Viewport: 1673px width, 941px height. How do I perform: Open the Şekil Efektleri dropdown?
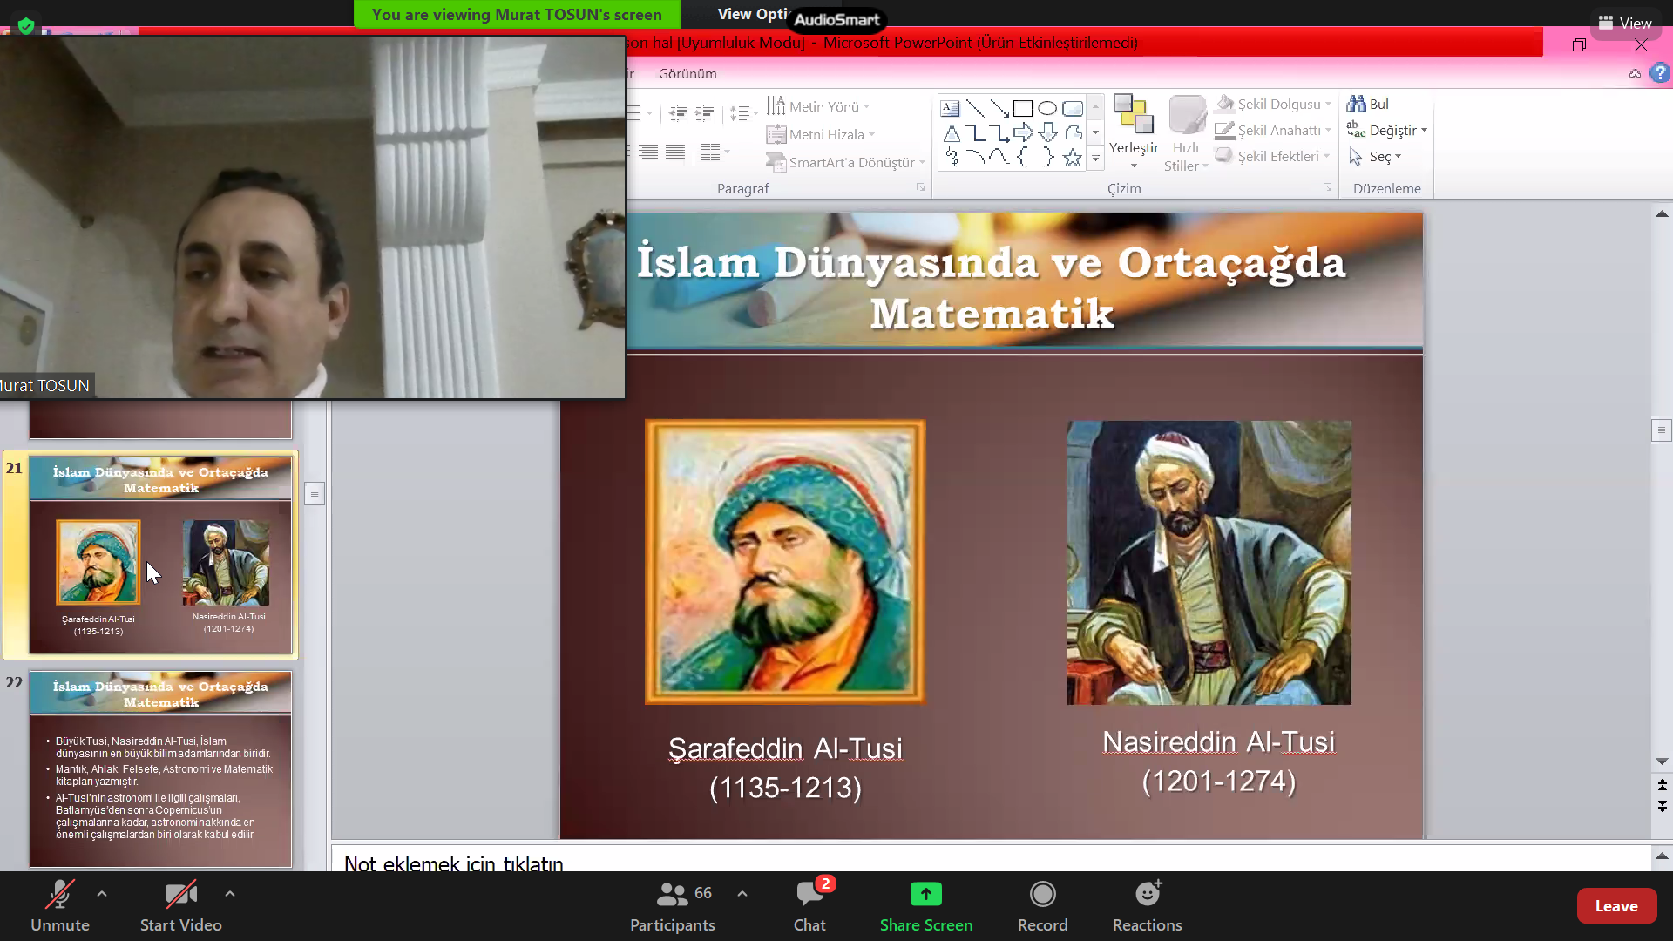(x=1272, y=156)
